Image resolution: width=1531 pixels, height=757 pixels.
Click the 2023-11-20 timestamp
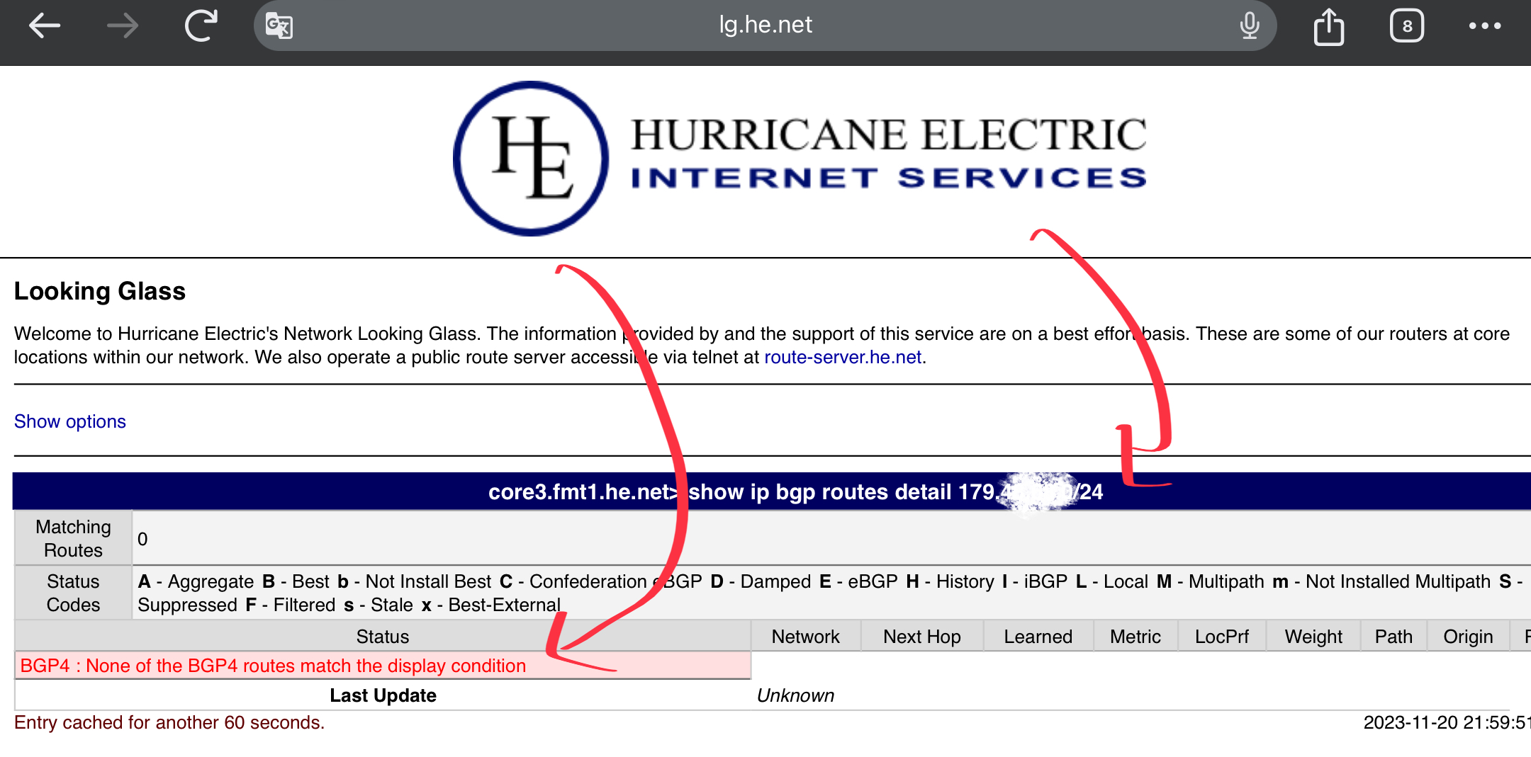[x=1447, y=722]
